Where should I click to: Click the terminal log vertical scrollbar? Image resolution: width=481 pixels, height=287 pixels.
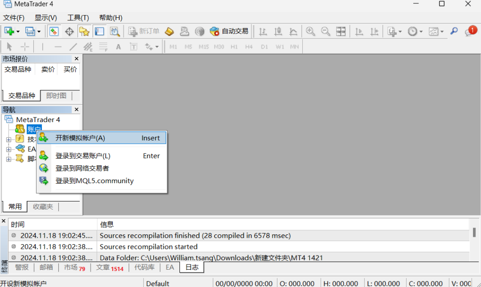474,233
